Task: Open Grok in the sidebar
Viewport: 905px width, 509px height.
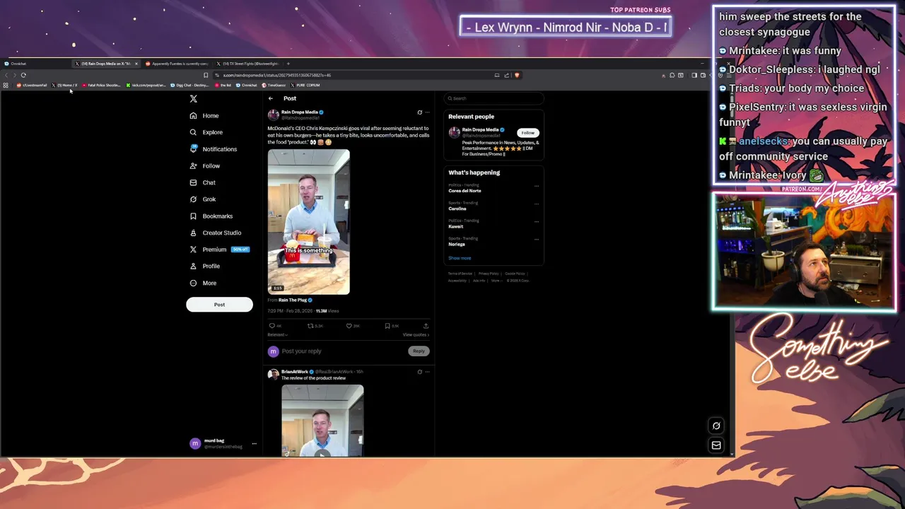Action: pyautogui.click(x=202, y=199)
